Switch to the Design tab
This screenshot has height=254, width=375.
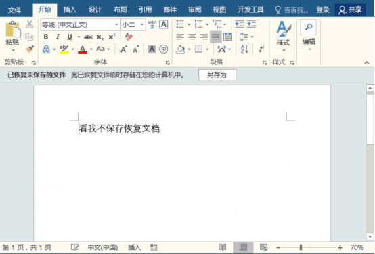pyautogui.click(x=95, y=9)
